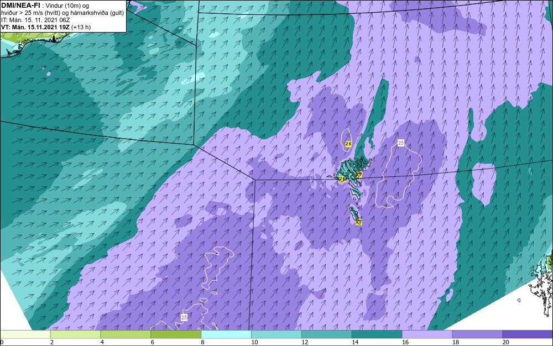Choose the light lavender 16–18 legend swatch
The width and height of the screenshot is (553, 346).
(427, 334)
